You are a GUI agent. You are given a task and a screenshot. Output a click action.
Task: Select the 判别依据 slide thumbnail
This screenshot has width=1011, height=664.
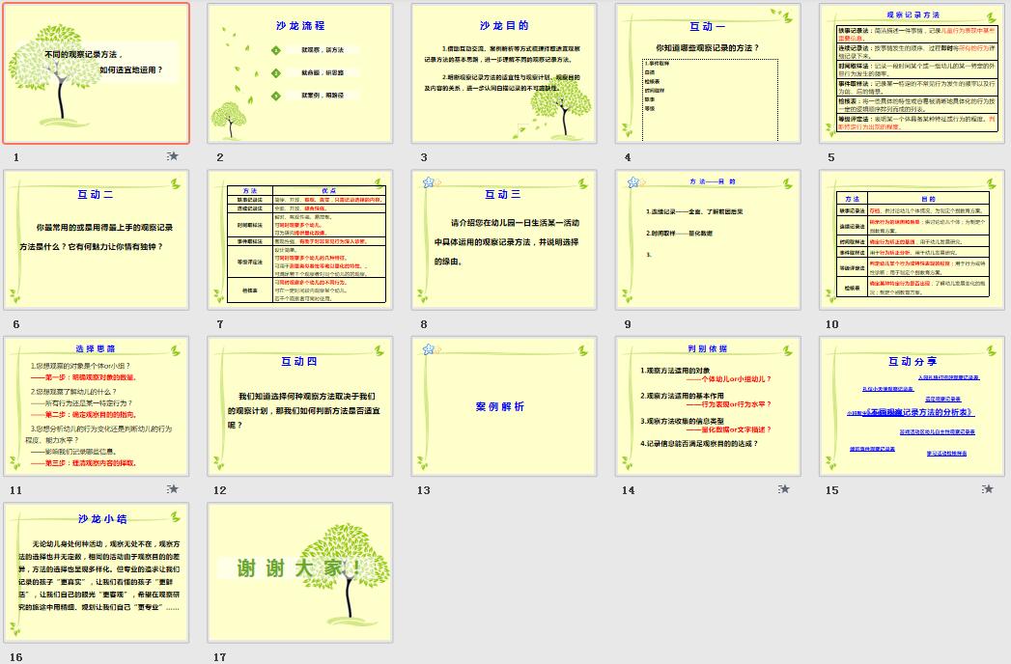coord(708,406)
